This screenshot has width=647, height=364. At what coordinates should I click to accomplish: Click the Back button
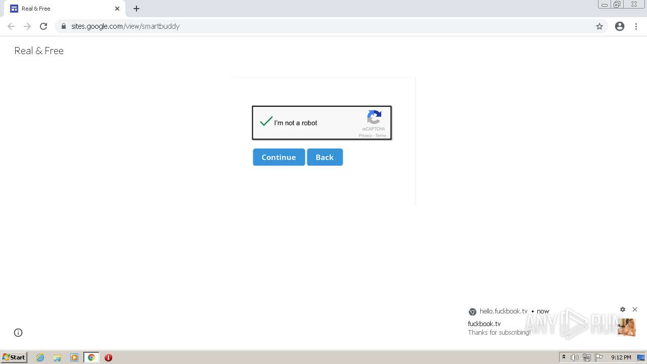(325, 157)
